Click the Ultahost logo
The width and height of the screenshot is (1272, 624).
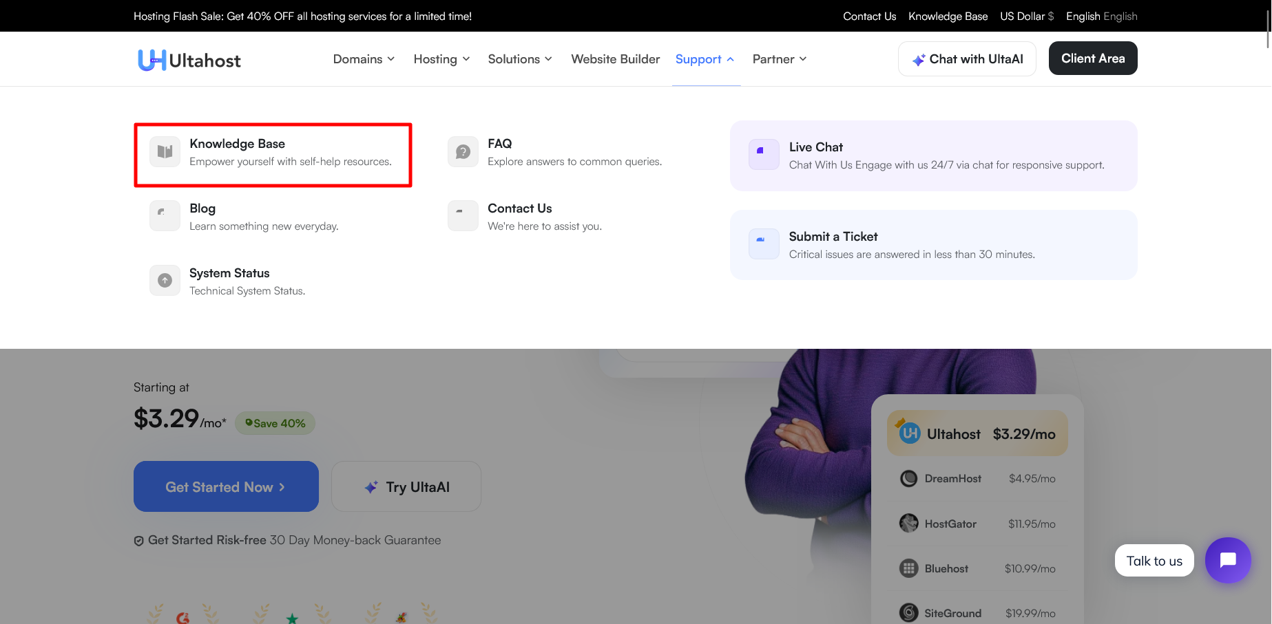coord(189,60)
